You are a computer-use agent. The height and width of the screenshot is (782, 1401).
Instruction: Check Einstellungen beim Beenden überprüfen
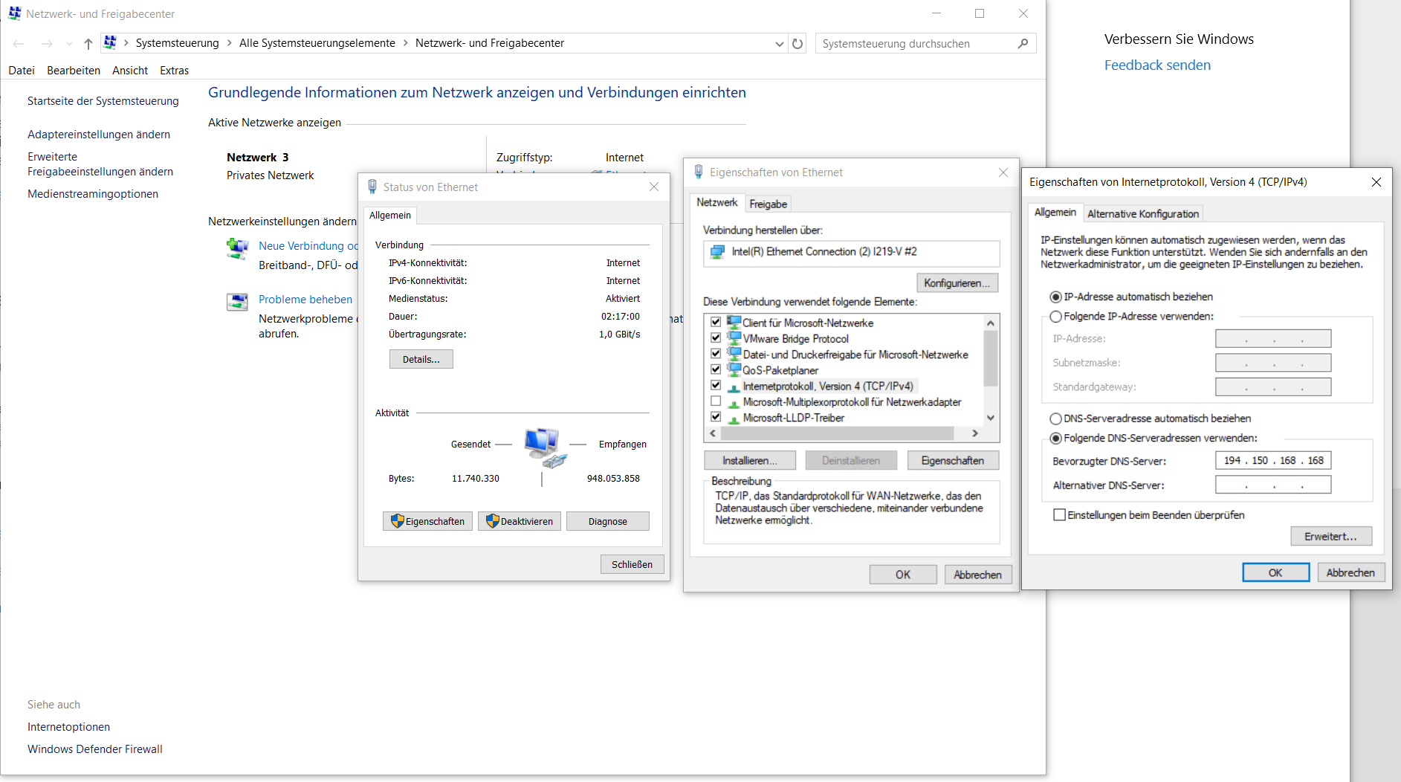click(x=1060, y=515)
